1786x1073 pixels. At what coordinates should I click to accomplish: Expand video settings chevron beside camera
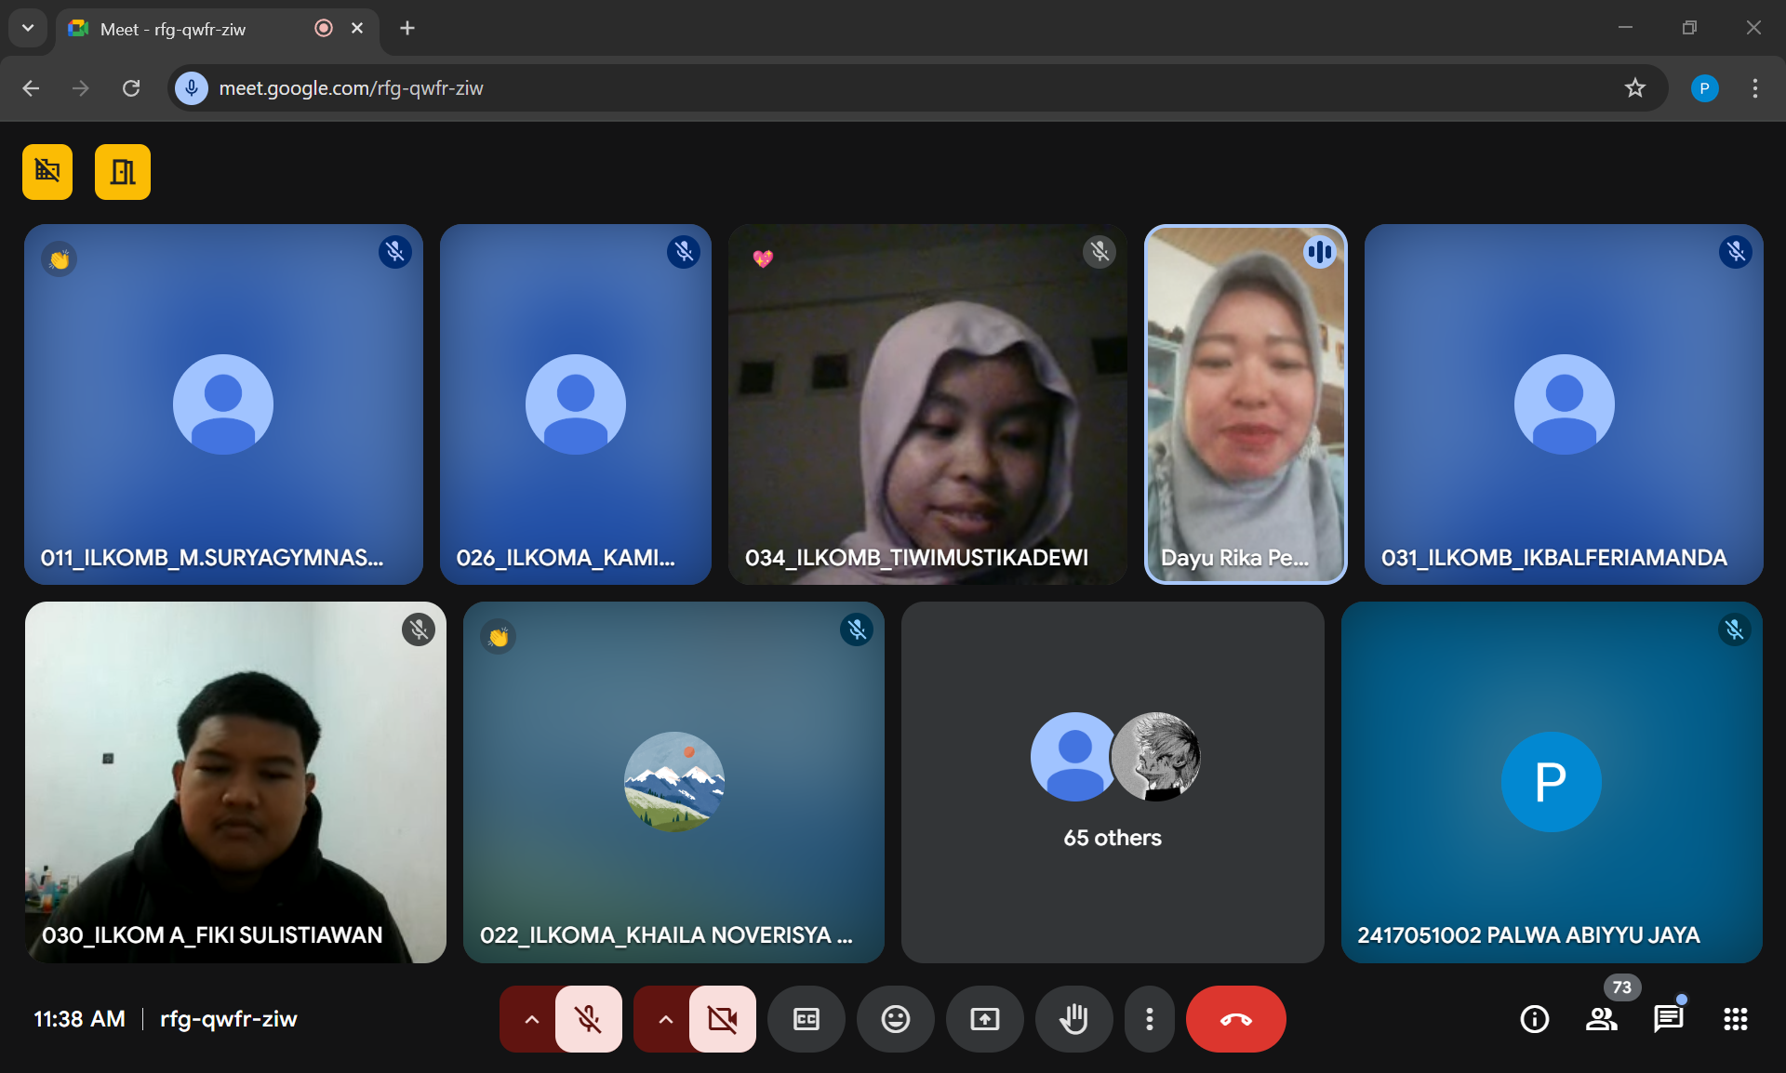coord(665,1019)
